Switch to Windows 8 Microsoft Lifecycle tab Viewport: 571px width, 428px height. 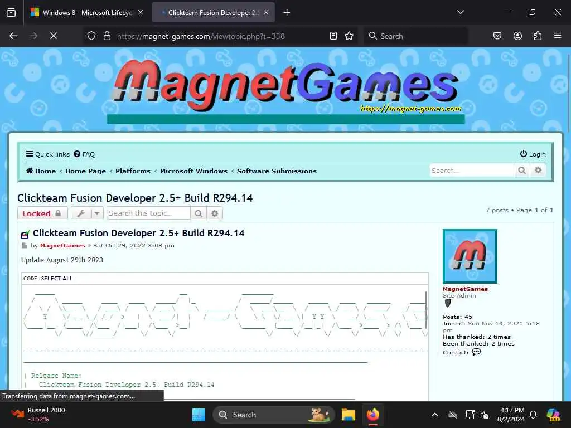[86, 12]
